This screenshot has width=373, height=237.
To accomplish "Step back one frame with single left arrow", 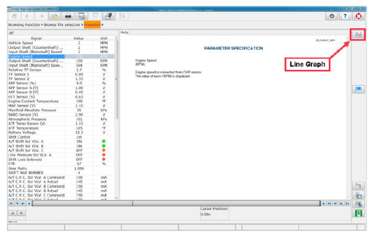I will (29, 204).
